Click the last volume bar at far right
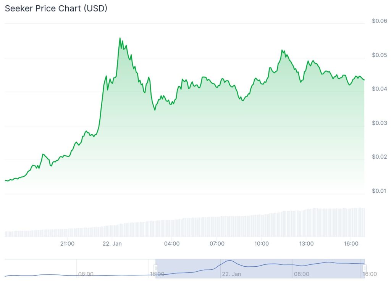The image size is (391, 285). pyautogui.click(x=364, y=222)
